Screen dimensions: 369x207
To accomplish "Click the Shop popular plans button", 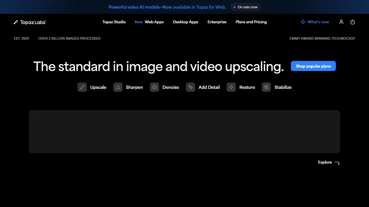I will pos(313,66).
